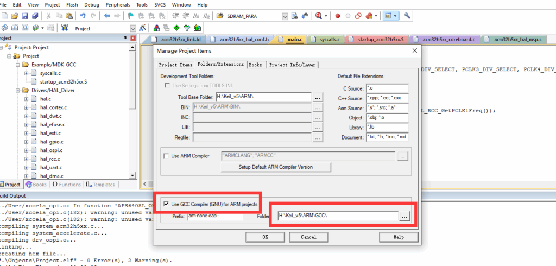Collapse the Example/MDK-GCC group
The image size is (556, 266).
coord(18,65)
